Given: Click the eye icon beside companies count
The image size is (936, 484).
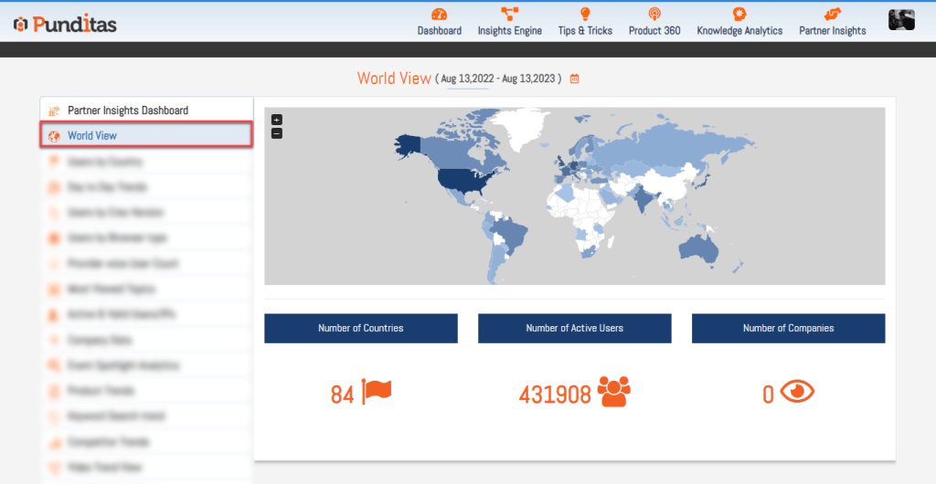Looking at the screenshot, I should pos(797,392).
